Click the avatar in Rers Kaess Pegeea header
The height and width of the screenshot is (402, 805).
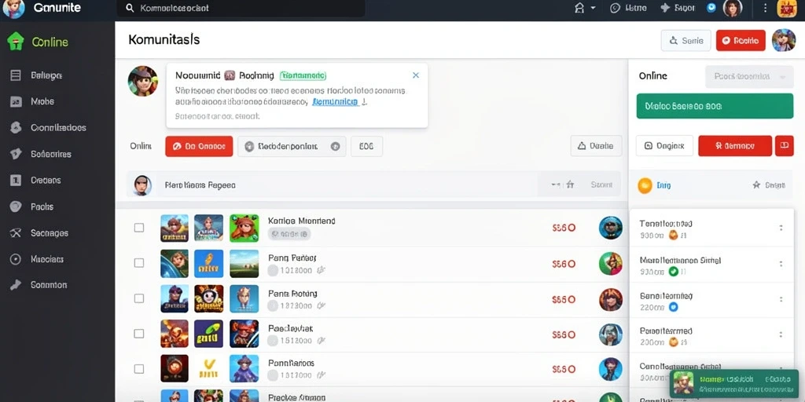[142, 185]
